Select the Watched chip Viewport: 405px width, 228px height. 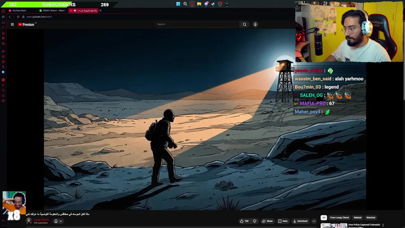(371, 218)
